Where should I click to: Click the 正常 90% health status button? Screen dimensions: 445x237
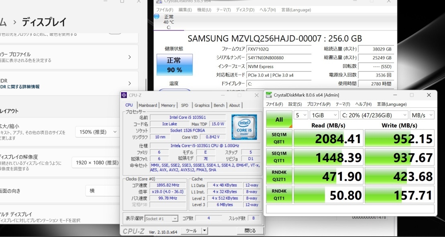point(175,65)
